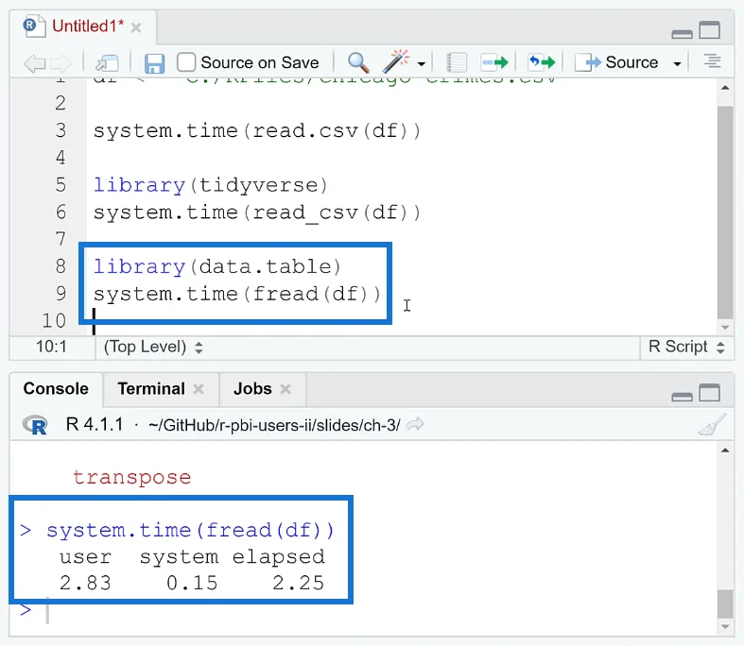Viewport: 744px width, 646px height.
Task: Switch to the Console tab
Action: click(56, 389)
